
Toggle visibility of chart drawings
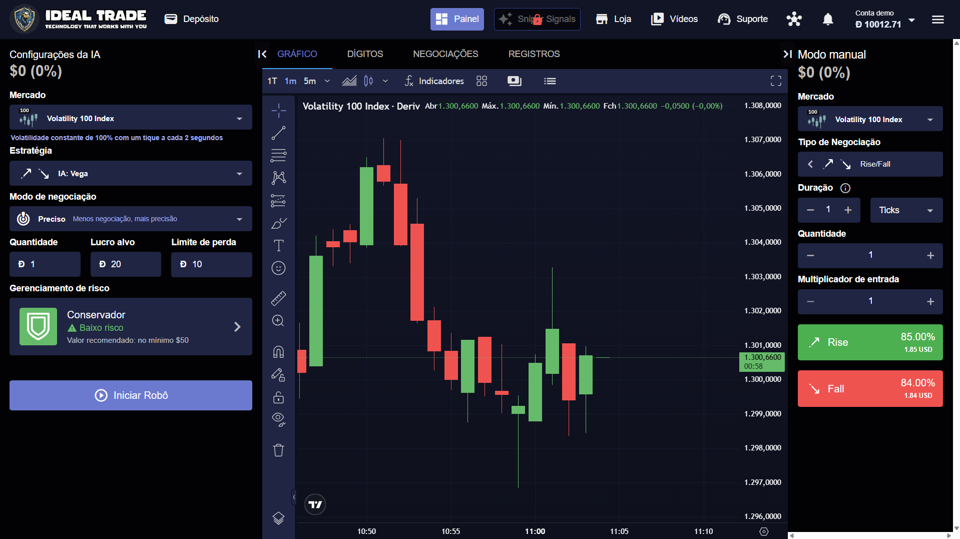(278, 420)
